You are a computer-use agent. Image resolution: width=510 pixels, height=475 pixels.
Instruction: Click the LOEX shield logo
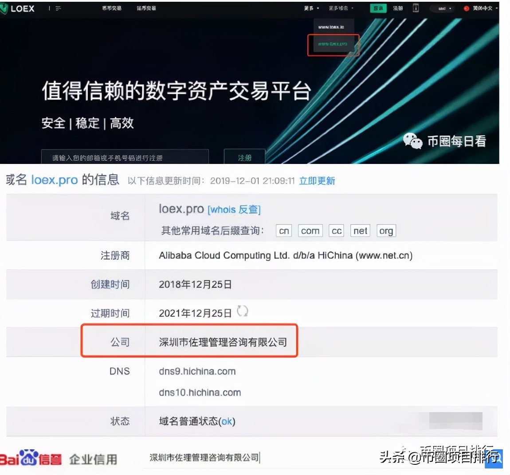click(4, 9)
